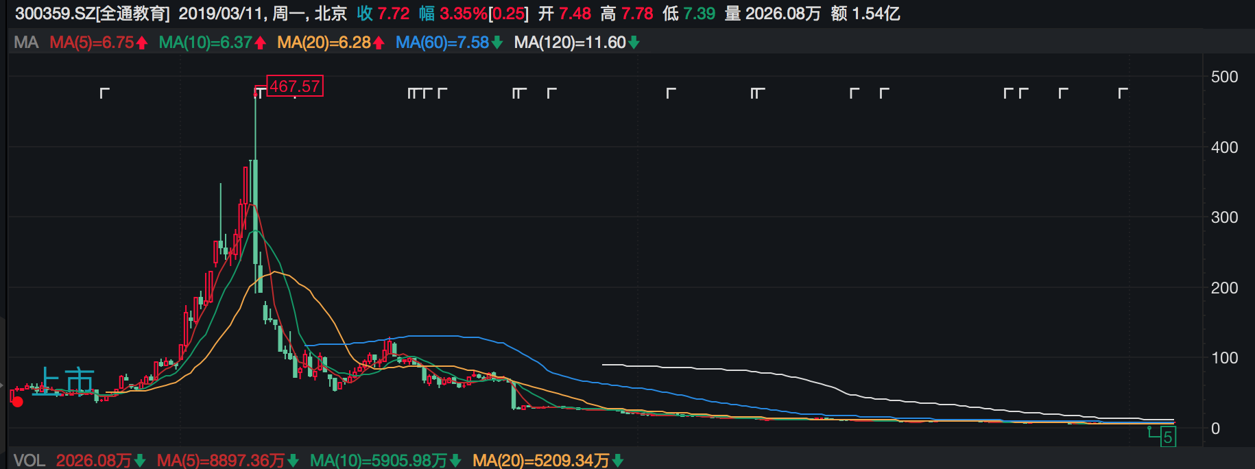Image resolution: width=1255 pixels, height=469 pixels.
Task: Toggle the blue MA(60)=7.58 indicator
Action: click(x=442, y=43)
